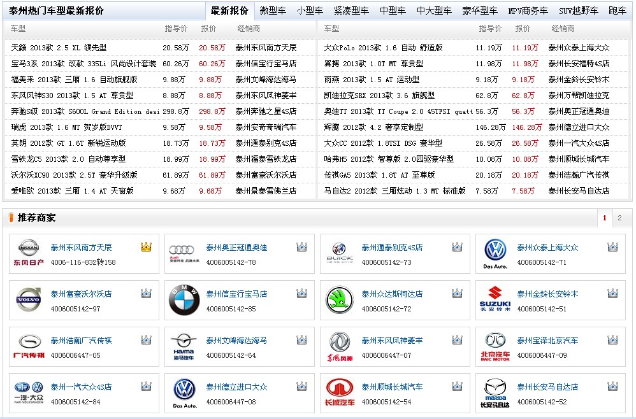The width and height of the screenshot is (636, 419).
Task: Open the 辉腾 2012款 4.2 奢享定制型 link
Action: pos(373,127)
